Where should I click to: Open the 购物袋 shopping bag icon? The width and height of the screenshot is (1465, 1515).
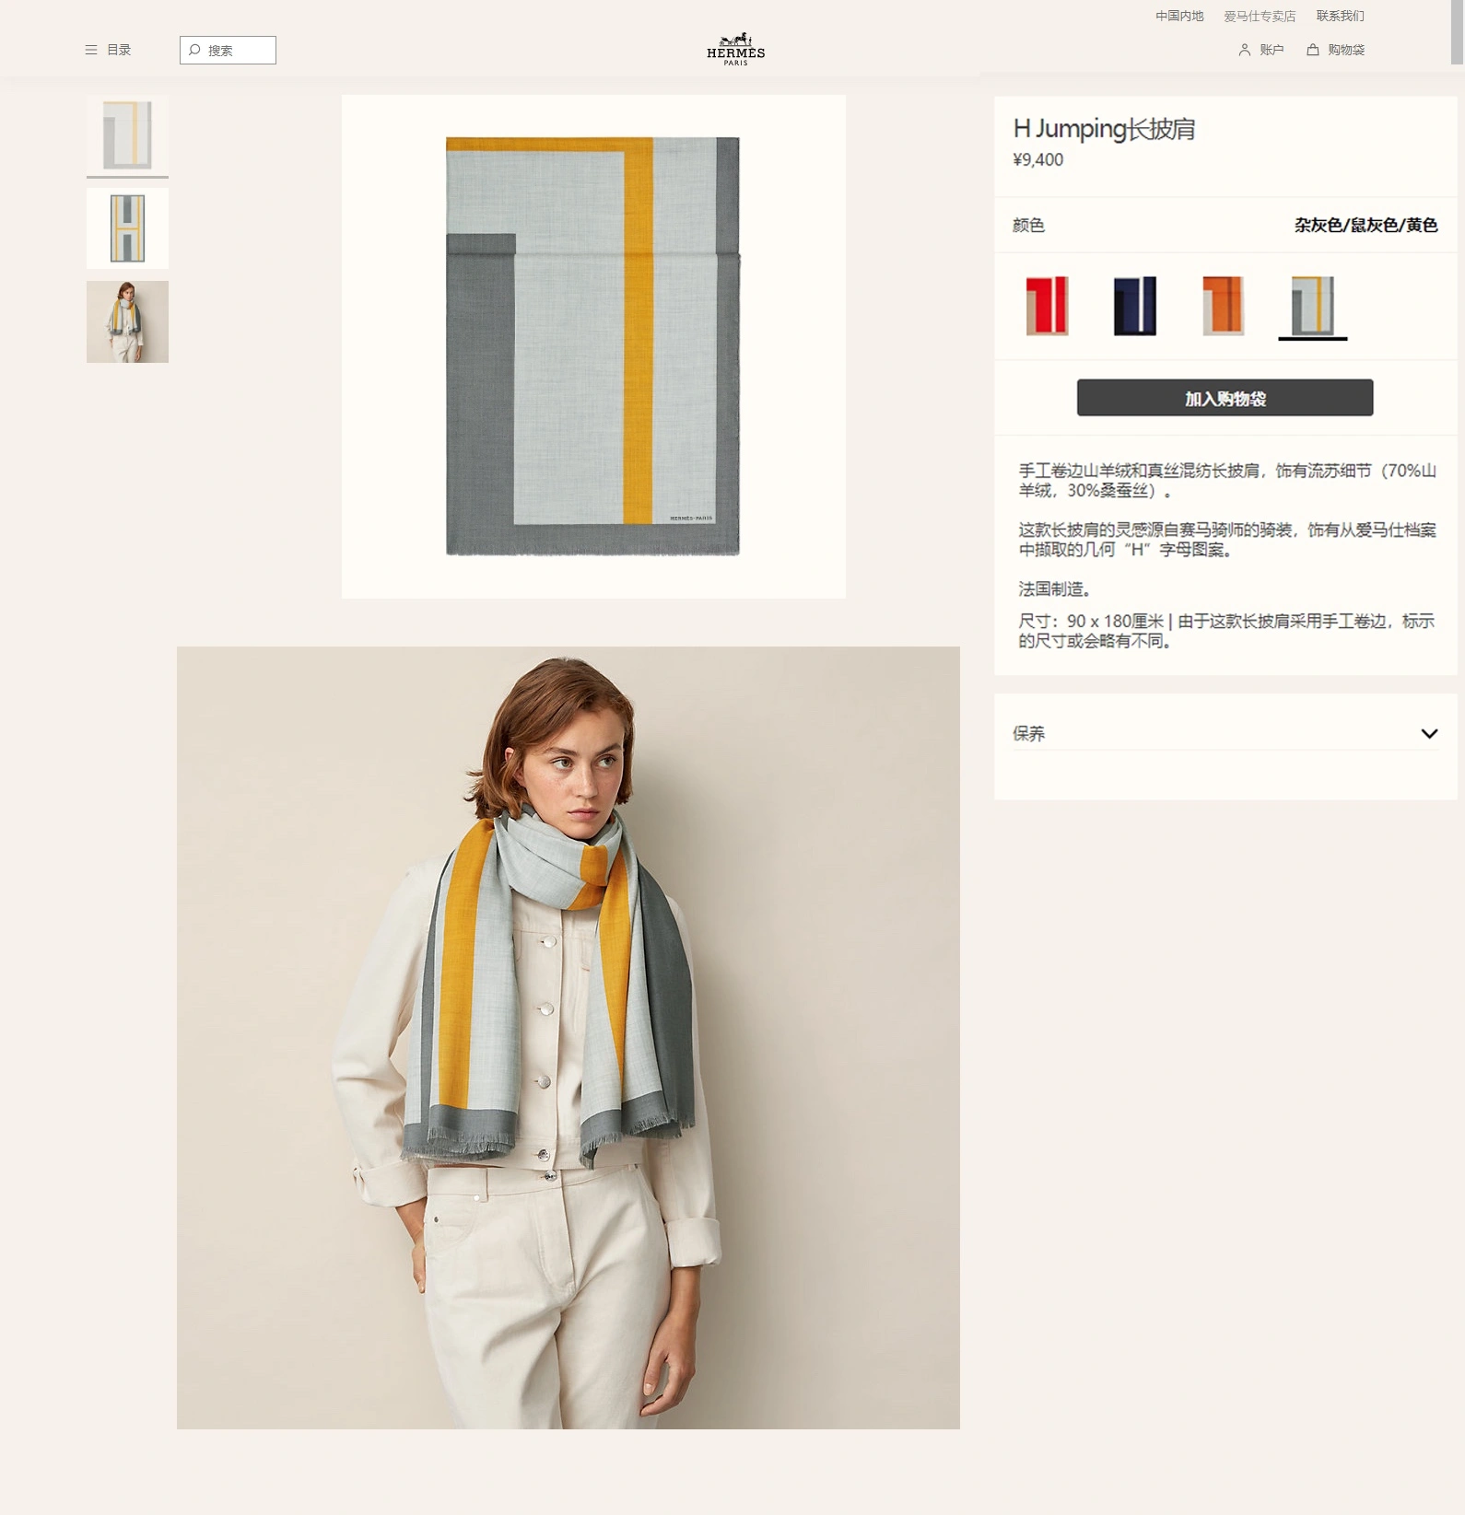[1313, 50]
